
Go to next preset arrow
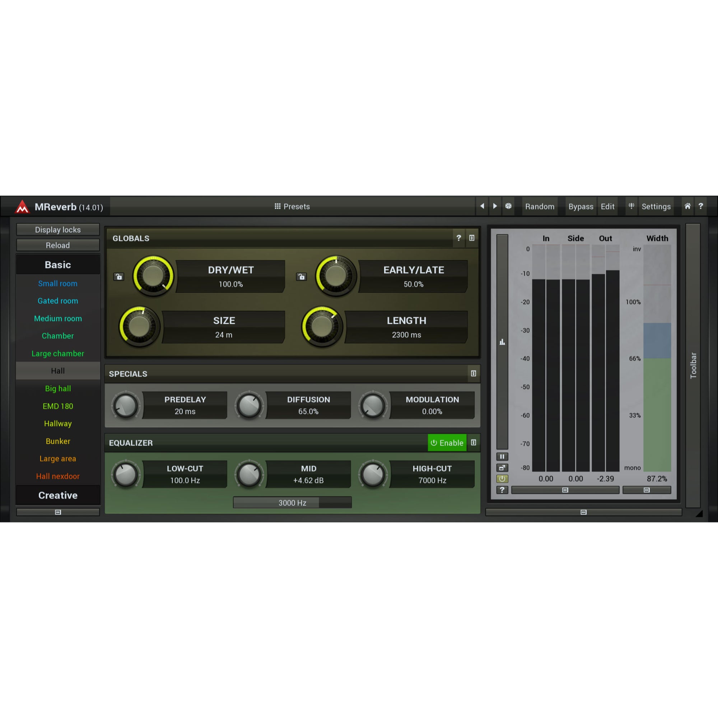tap(495, 206)
